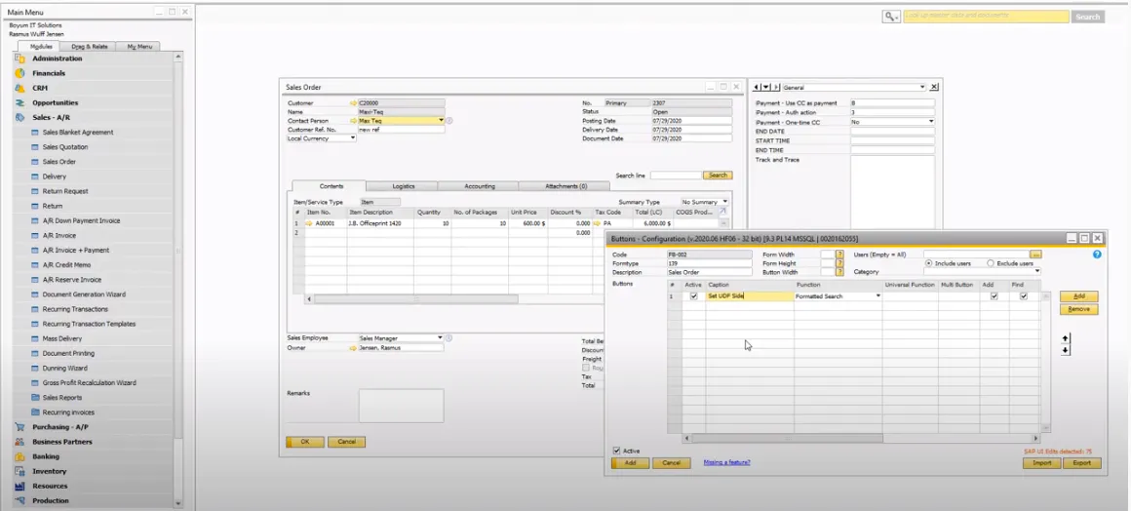Open the Purchasing - A/P cart icon
The width and height of the screenshot is (1131, 511).
pos(19,426)
